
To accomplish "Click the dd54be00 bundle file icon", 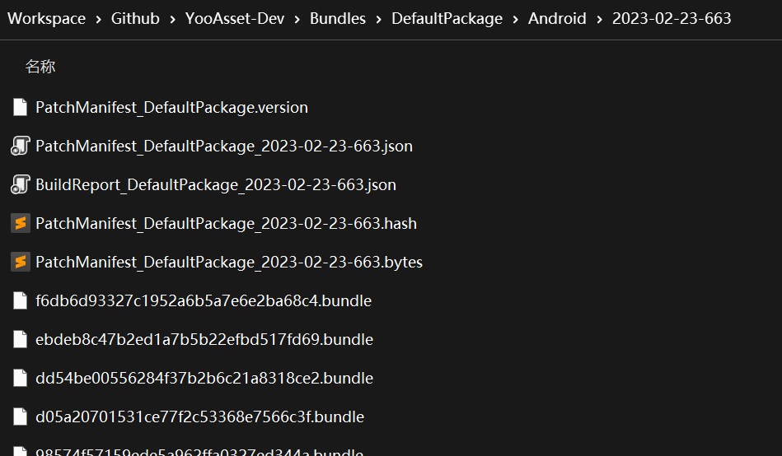I will [x=20, y=378].
